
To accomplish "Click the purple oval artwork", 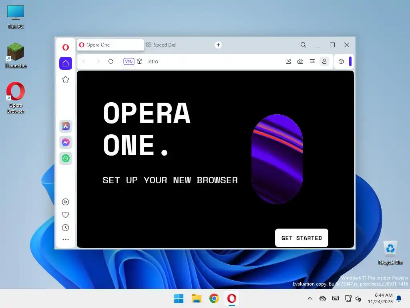I will 277,159.
